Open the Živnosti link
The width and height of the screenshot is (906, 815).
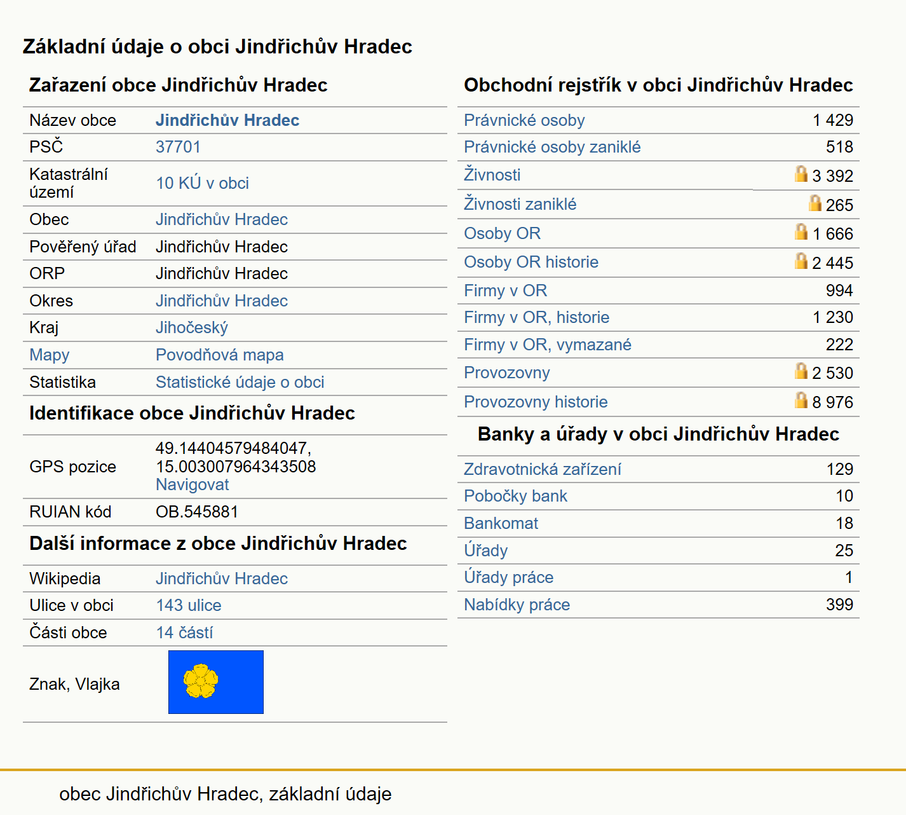[492, 175]
